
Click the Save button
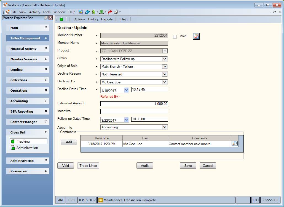coord(188,166)
